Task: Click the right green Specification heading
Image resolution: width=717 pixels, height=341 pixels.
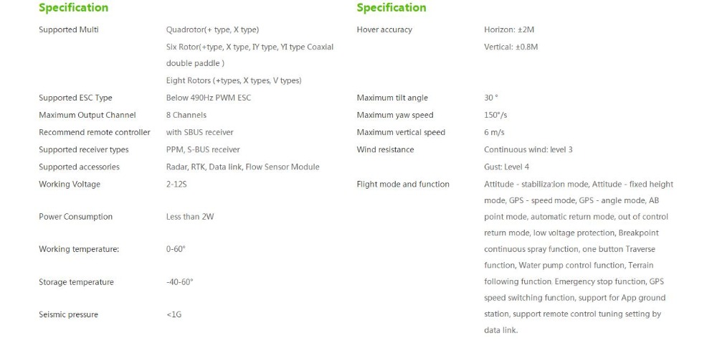Action: pos(391,8)
